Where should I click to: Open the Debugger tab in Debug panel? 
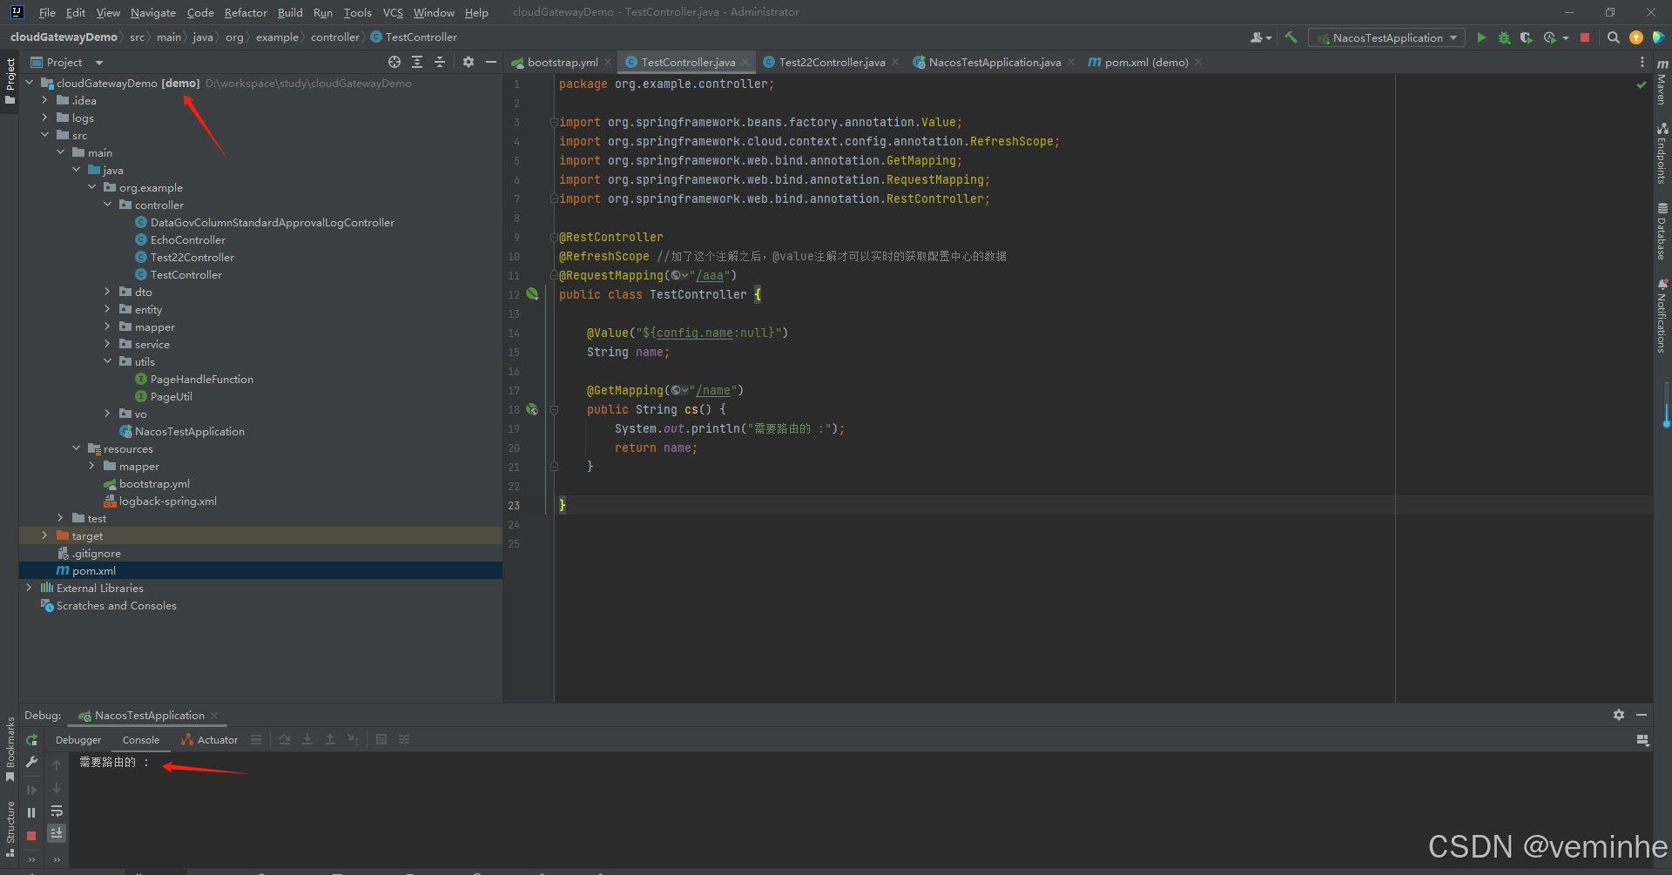click(78, 740)
